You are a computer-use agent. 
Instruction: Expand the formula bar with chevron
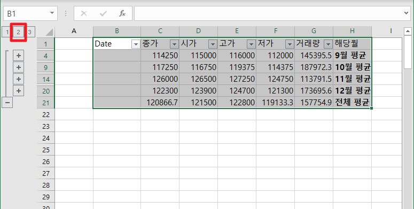click(x=407, y=13)
